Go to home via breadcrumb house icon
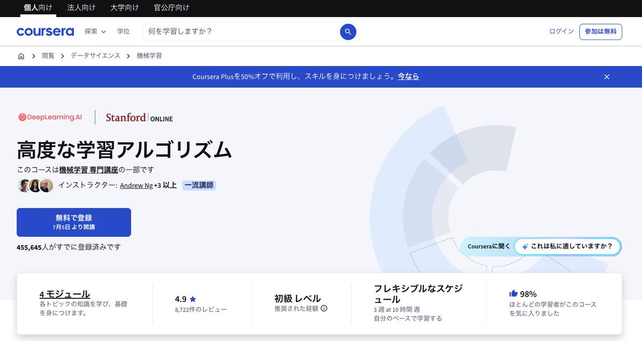This screenshot has height=341, width=642. pyautogui.click(x=21, y=55)
